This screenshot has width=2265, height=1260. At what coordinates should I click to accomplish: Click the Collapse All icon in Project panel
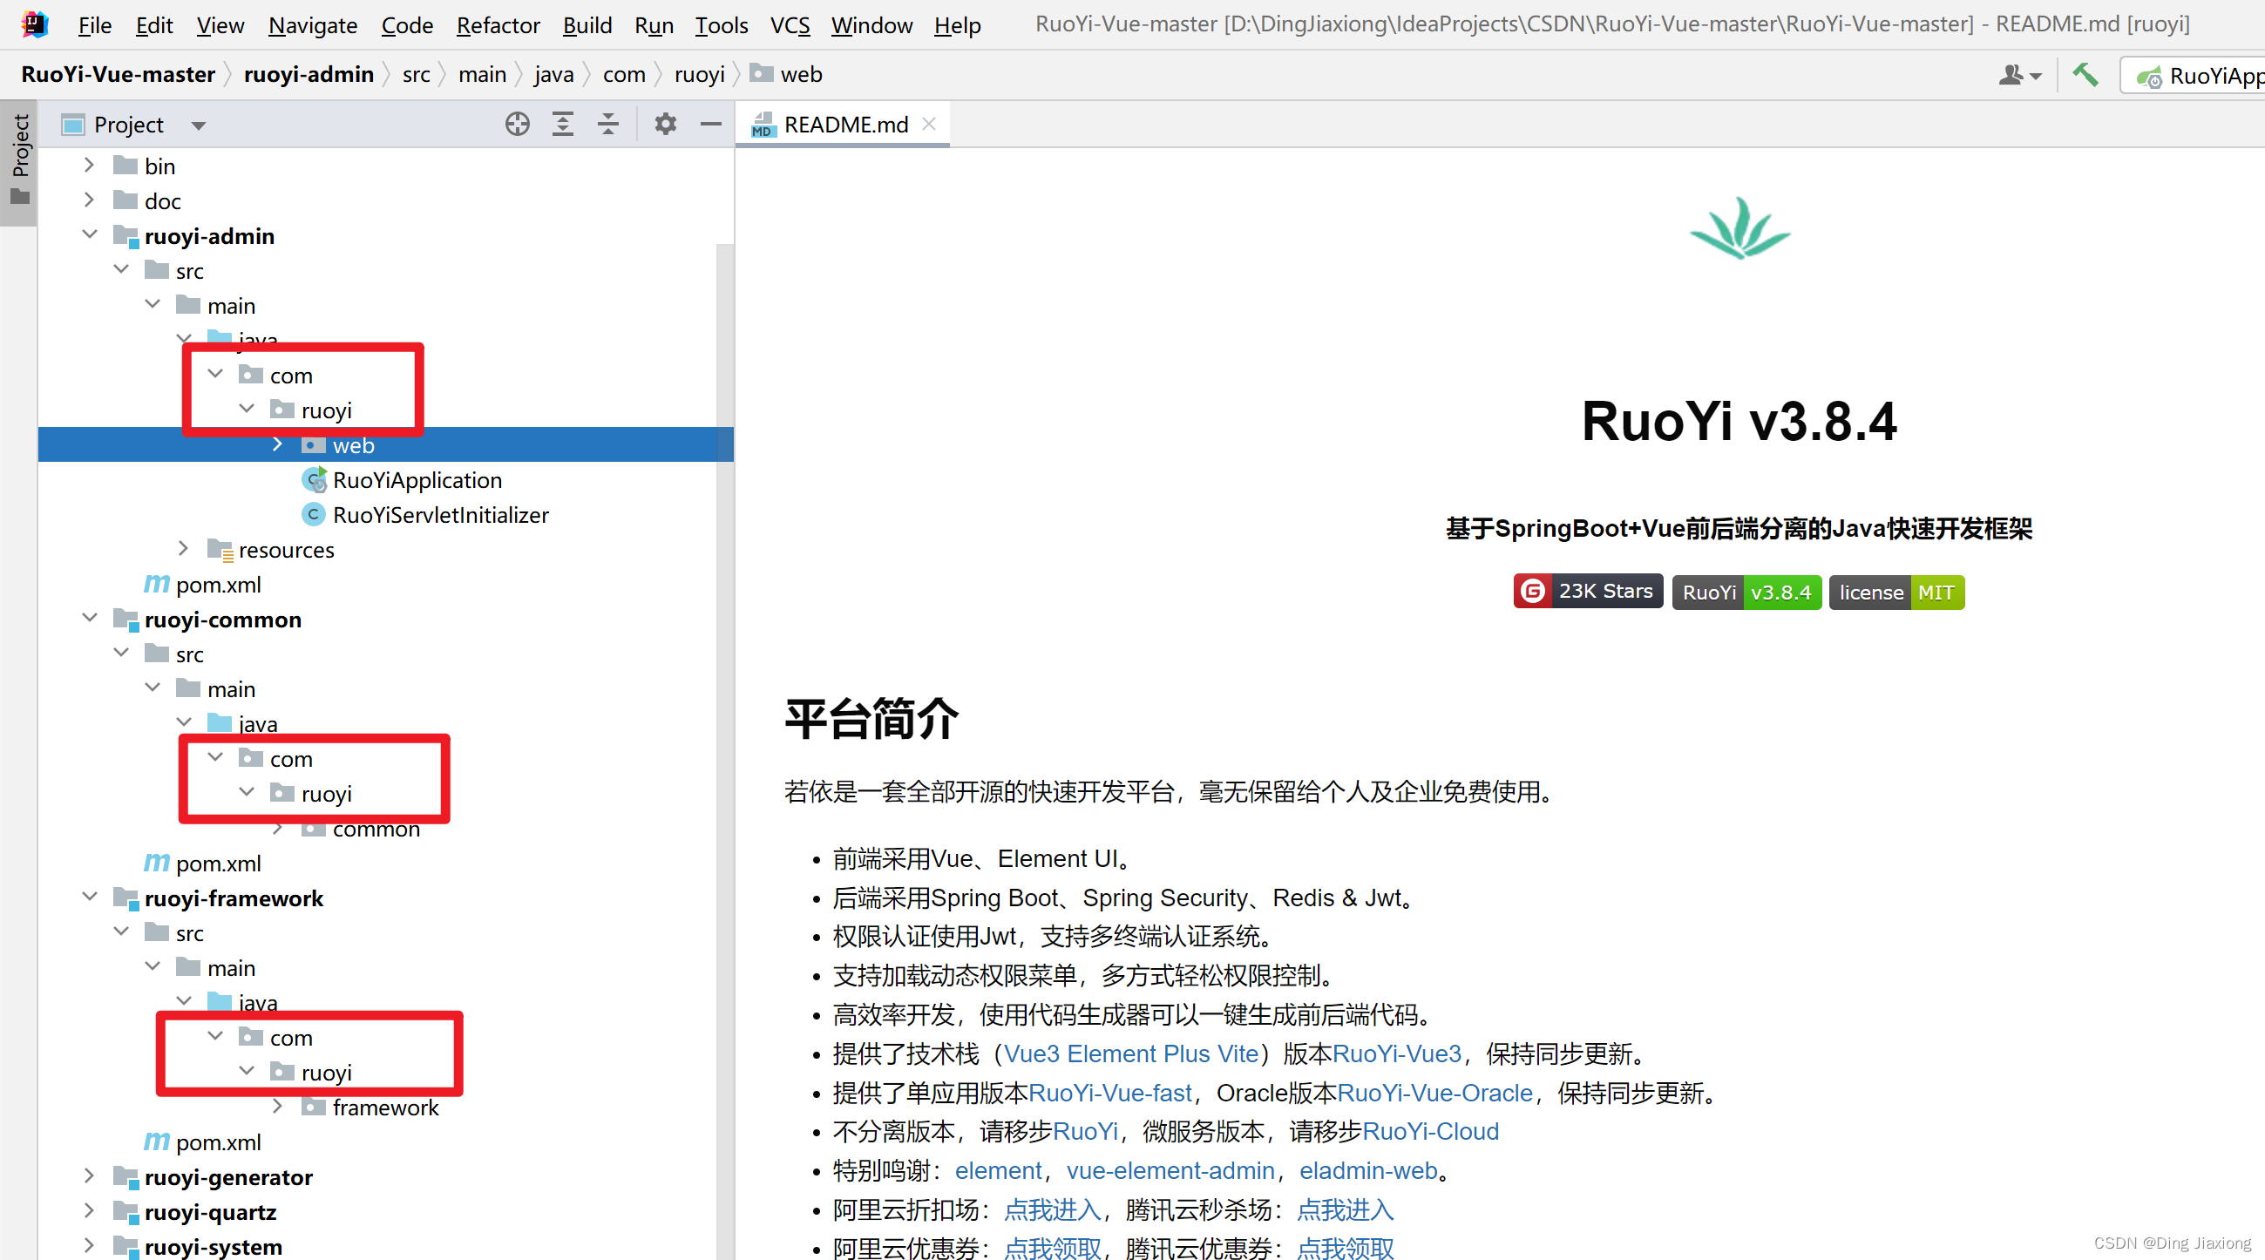(x=608, y=125)
